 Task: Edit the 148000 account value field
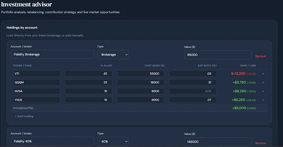218,142
